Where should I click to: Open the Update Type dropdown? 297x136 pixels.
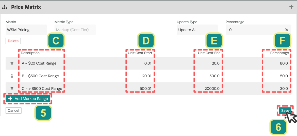point(197,30)
